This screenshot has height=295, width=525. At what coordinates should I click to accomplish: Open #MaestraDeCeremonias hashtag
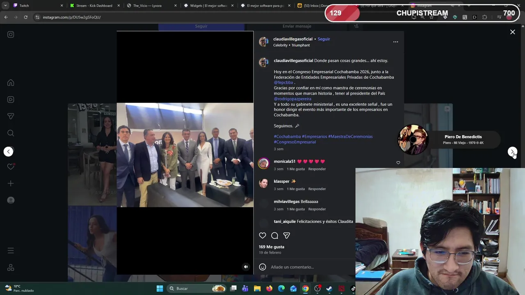[350, 136]
